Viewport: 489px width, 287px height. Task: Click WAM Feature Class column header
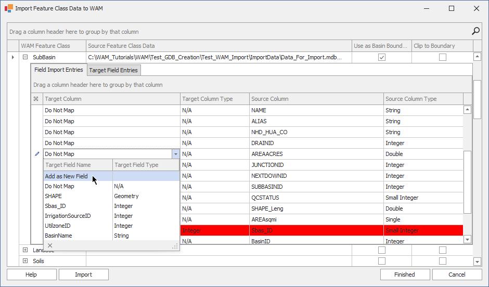(53, 46)
